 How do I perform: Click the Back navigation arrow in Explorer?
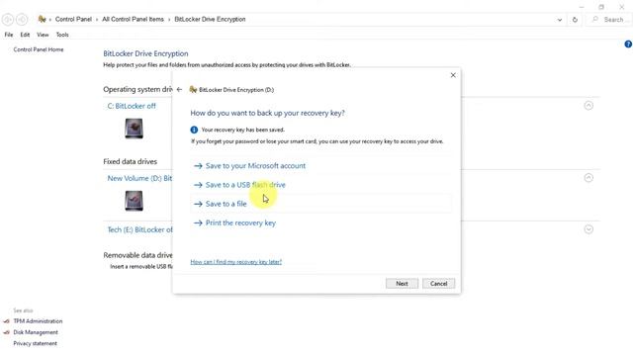tap(8, 20)
